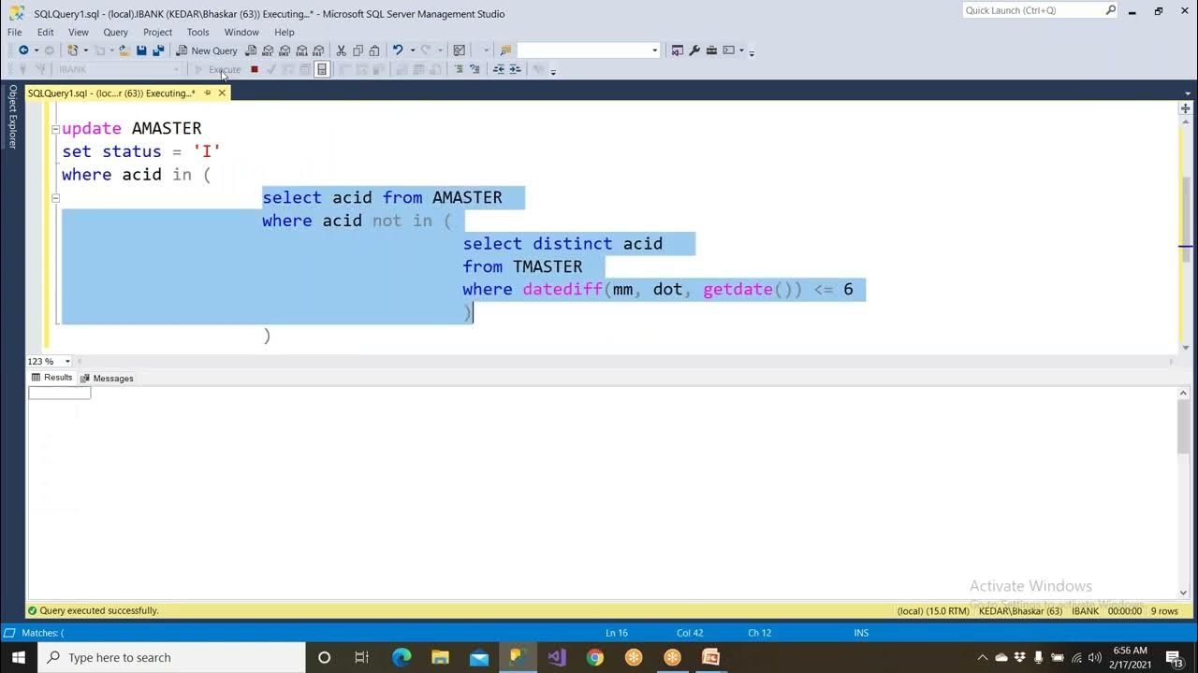Open the New Project dropdown arrow
The image size is (1198, 673).
[x=84, y=50]
